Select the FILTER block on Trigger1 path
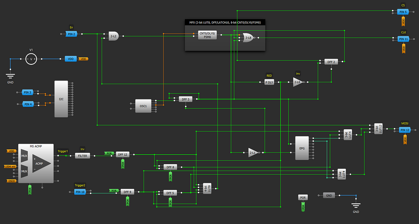This screenshot has width=419, height=224. pyautogui.click(x=82, y=155)
